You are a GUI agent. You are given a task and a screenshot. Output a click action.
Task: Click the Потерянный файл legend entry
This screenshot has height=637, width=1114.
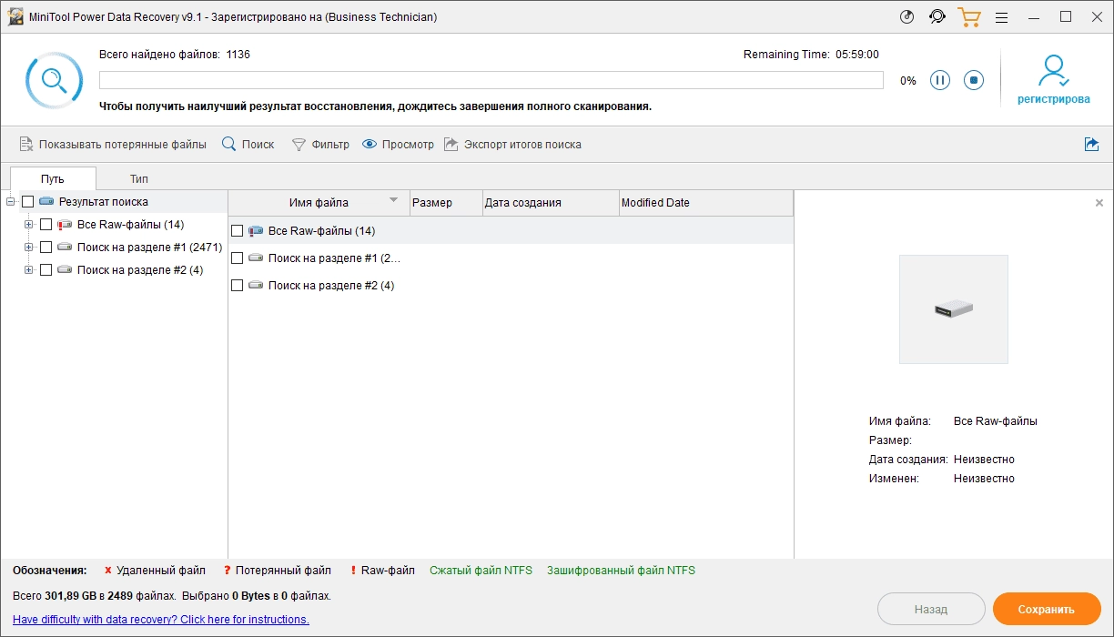(277, 571)
